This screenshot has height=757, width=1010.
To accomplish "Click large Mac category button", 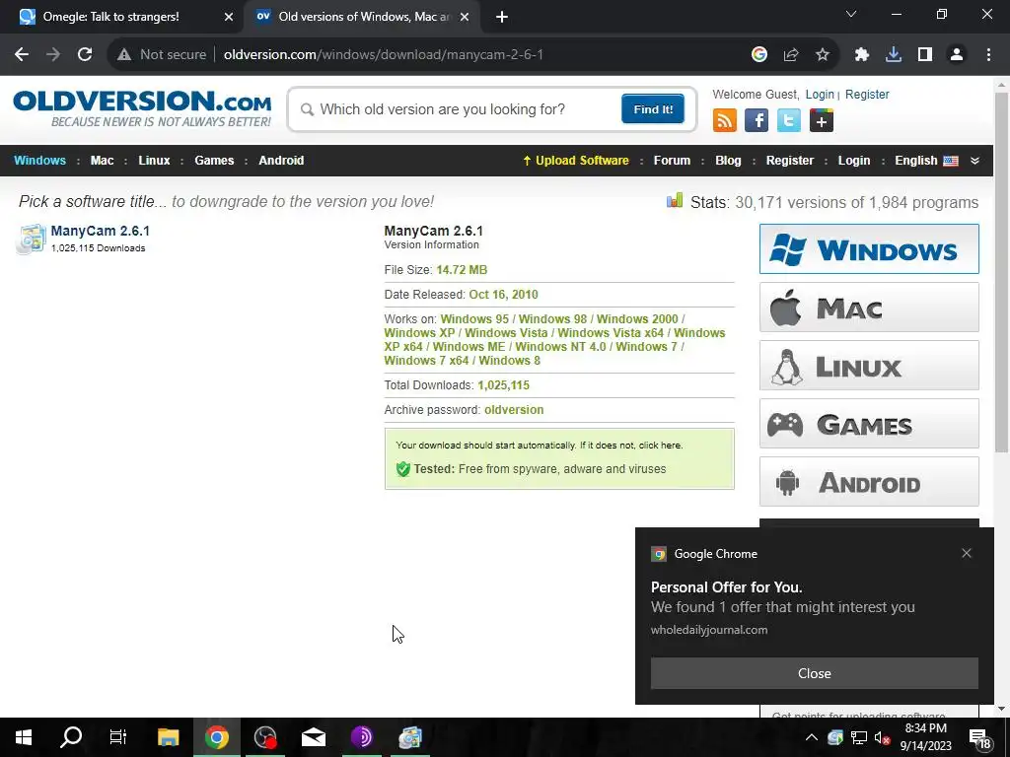I will (x=869, y=308).
